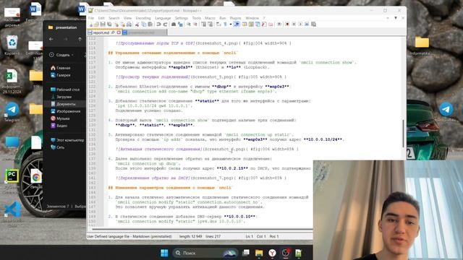This screenshot has height=260, width=463.
Task: Open the Language menu
Action: pos(163,18)
